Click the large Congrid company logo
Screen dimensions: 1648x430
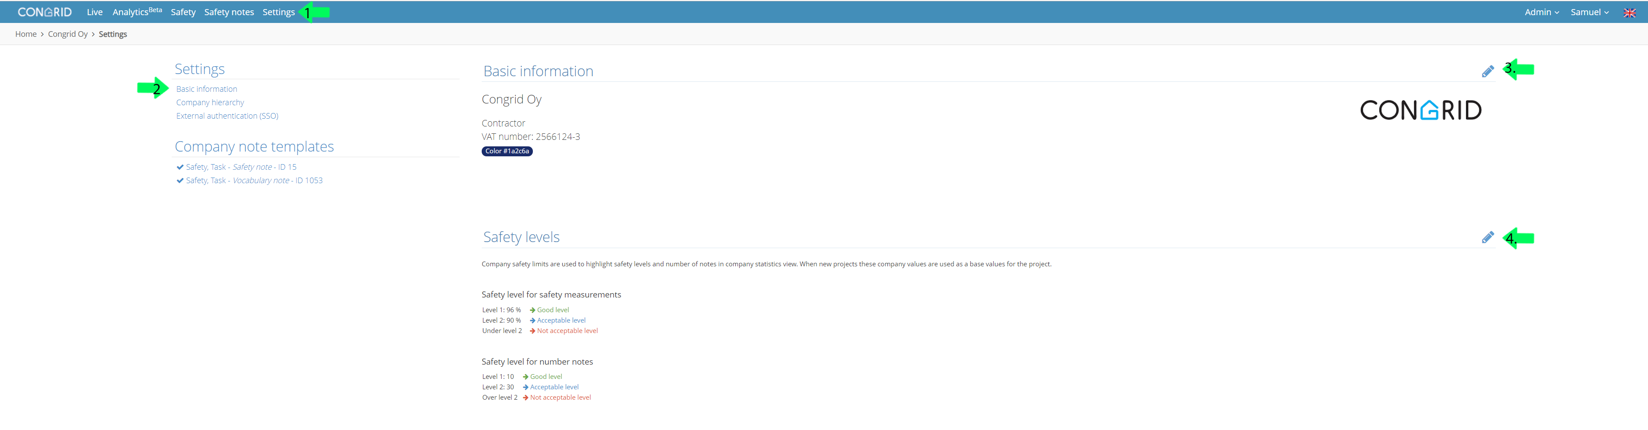pyautogui.click(x=1420, y=110)
